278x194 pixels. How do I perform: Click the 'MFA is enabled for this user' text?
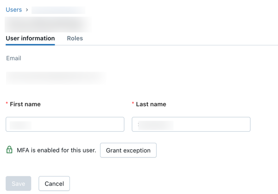click(x=57, y=150)
